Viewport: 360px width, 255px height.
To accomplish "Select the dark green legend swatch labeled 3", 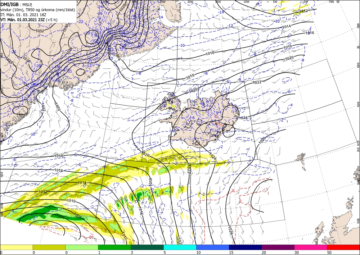I will click(147, 247).
